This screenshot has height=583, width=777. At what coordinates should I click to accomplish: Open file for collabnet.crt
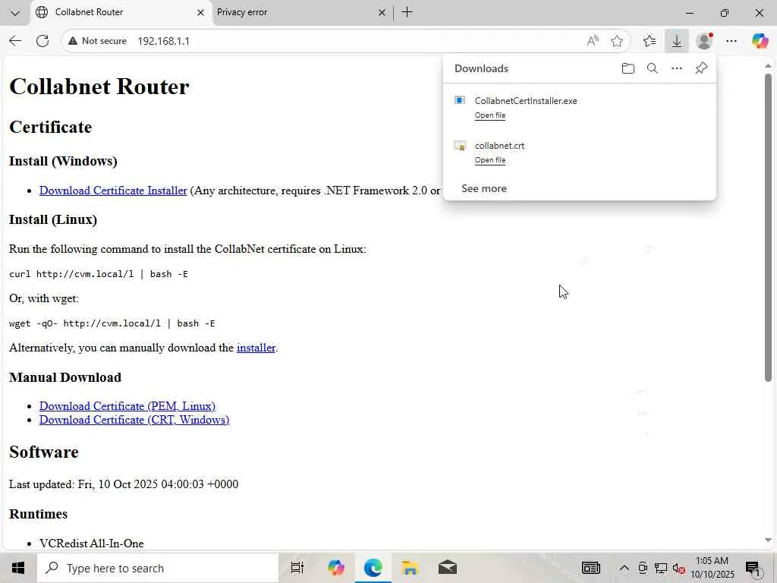[490, 160]
